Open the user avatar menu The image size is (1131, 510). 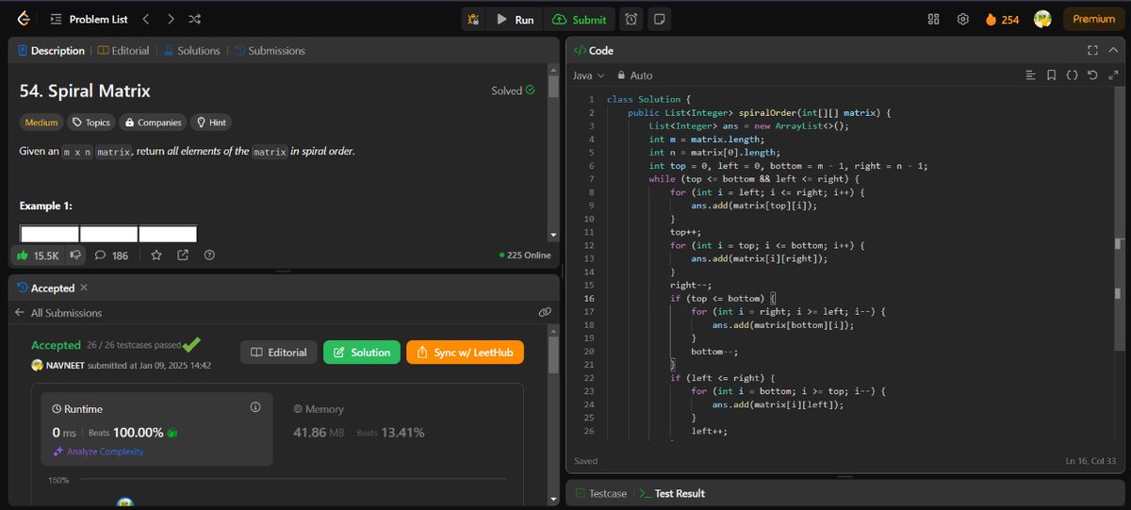tap(1042, 19)
